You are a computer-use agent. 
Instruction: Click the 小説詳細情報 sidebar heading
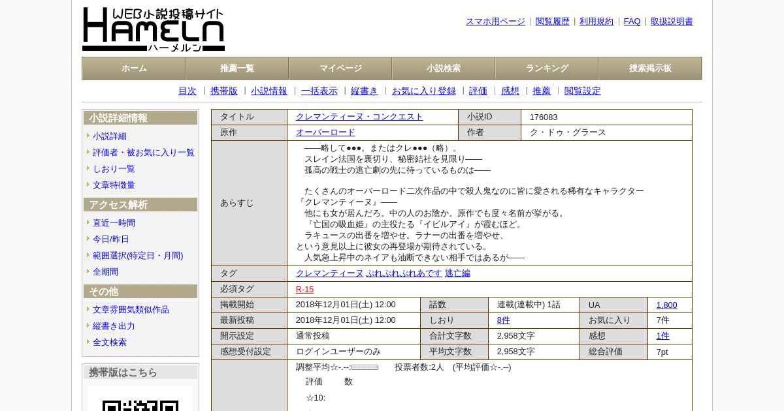pos(140,118)
